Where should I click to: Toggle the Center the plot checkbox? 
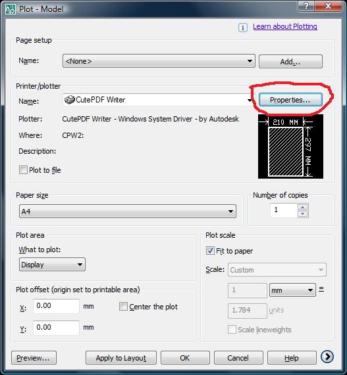coord(123,306)
